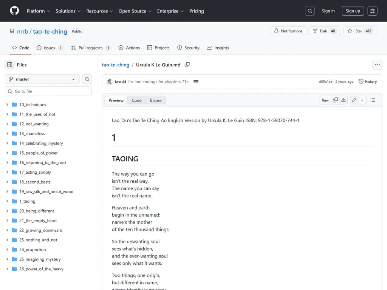Image resolution: width=387 pixels, height=290 pixels.
Task: Copy file path next to Ursula K Le Guin.md
Action: tap(187, 65)
